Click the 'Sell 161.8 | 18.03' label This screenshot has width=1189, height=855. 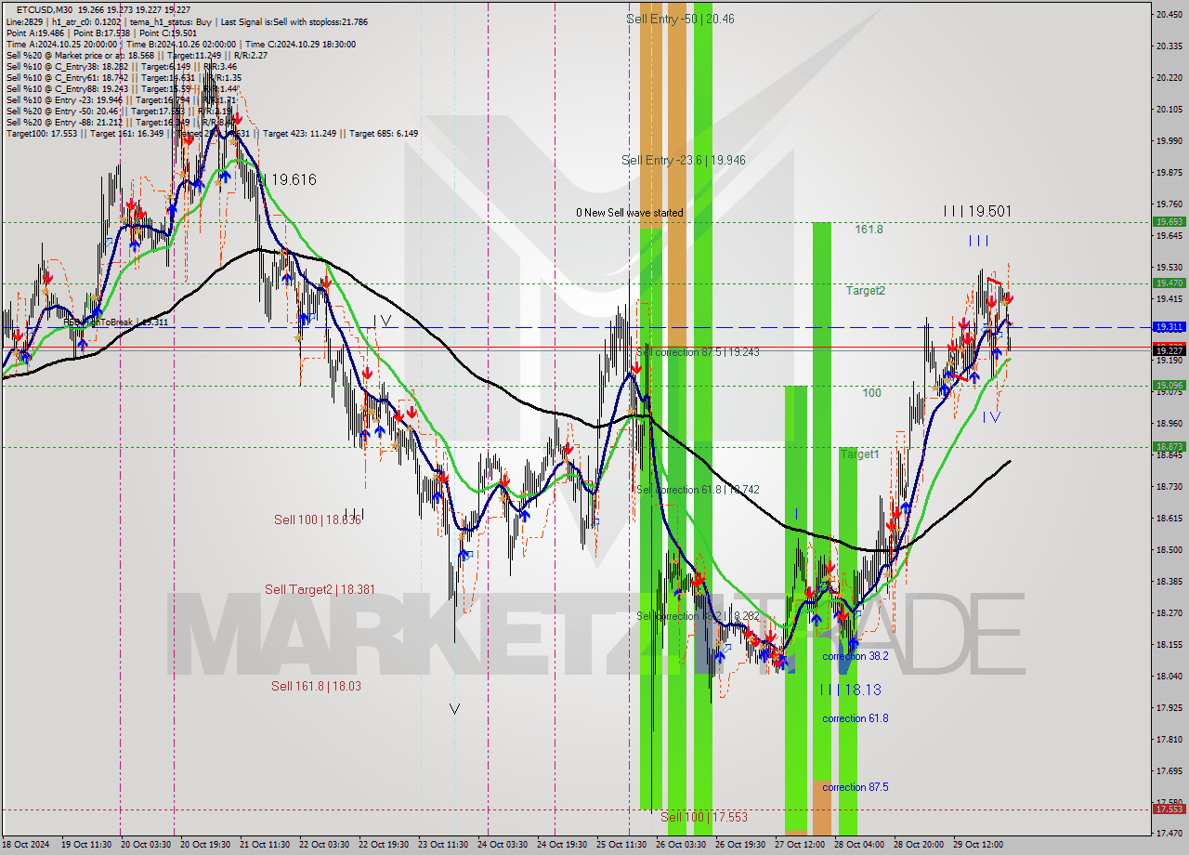[x=316, y=686]
